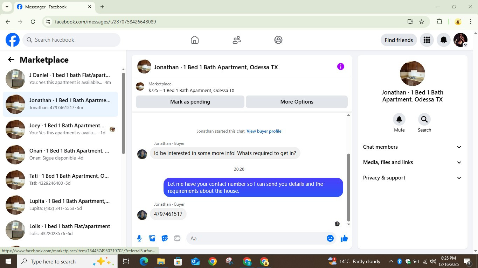Click the address bar URL
Viewport: 478px width, 268px height.
click(105, 22)
